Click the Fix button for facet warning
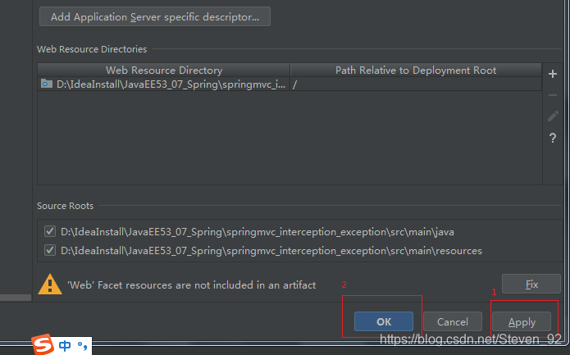This screenshot has width=570, height=355. [x=531, y=284]
